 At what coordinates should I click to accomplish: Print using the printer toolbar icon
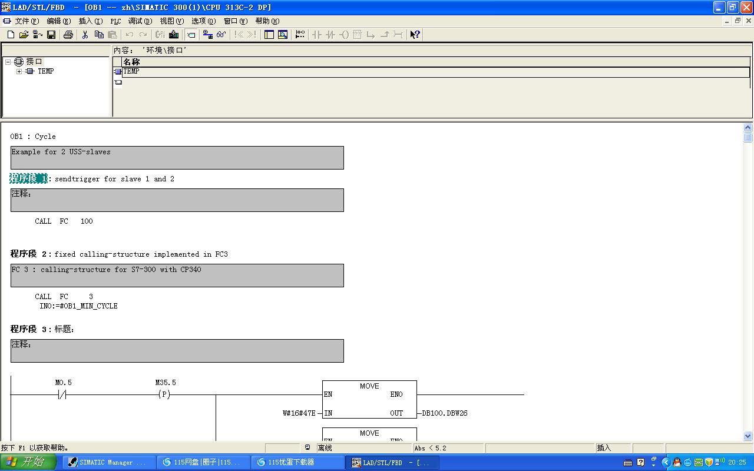click(68, 35)
